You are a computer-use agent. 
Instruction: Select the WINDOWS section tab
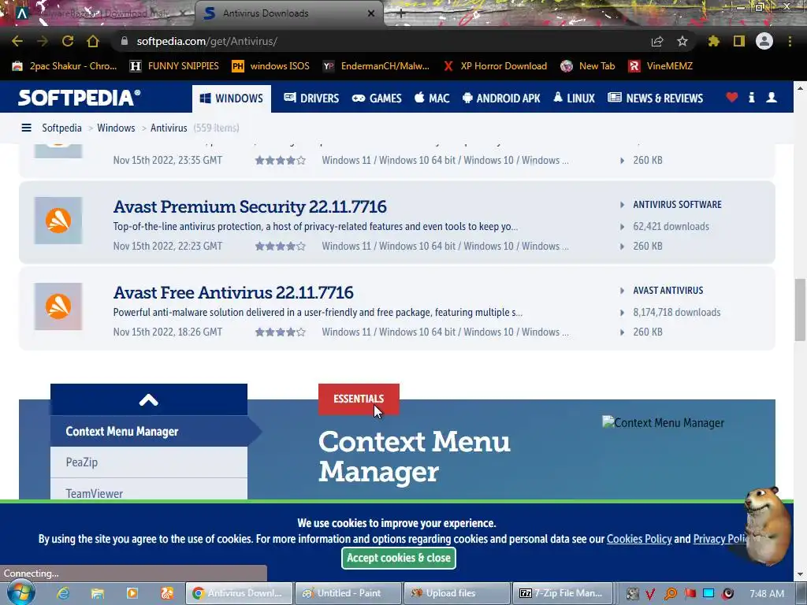tap(232, 98)
